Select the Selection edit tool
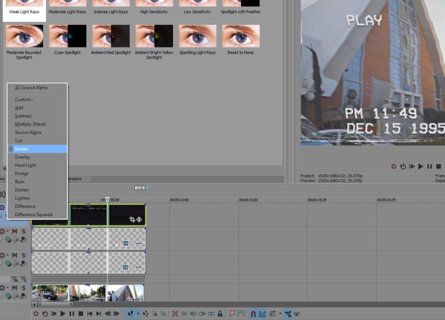Viewport: 445px width, 320px height. (154, 313)
